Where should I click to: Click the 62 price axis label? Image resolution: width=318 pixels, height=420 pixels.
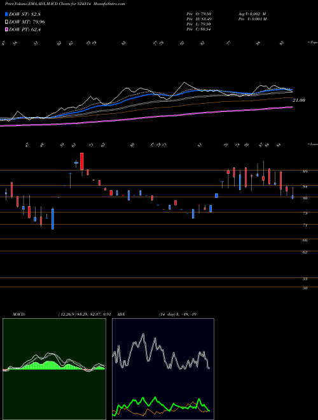[x=305, y=252]
